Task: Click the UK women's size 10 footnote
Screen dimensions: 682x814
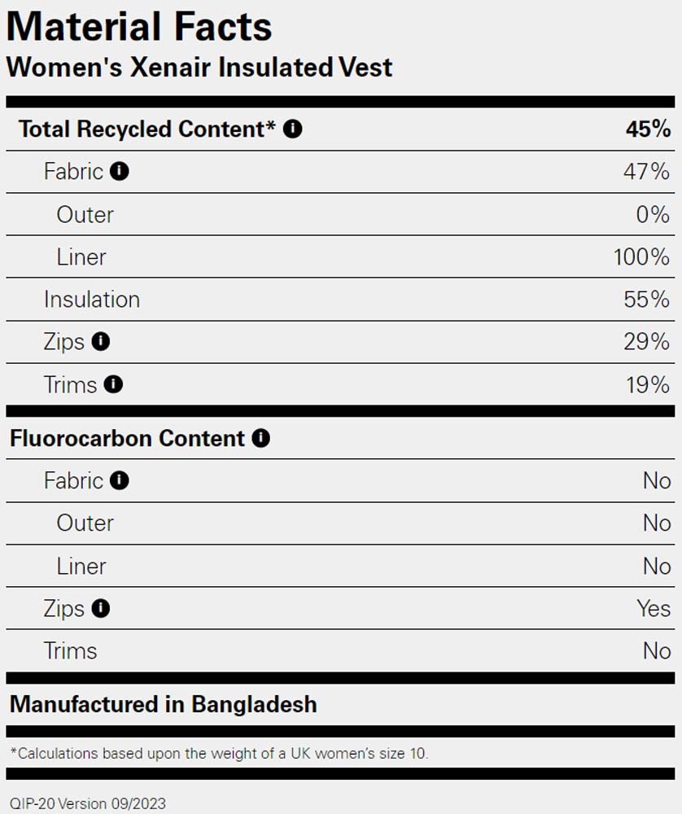Action: (x=220, y=753)
